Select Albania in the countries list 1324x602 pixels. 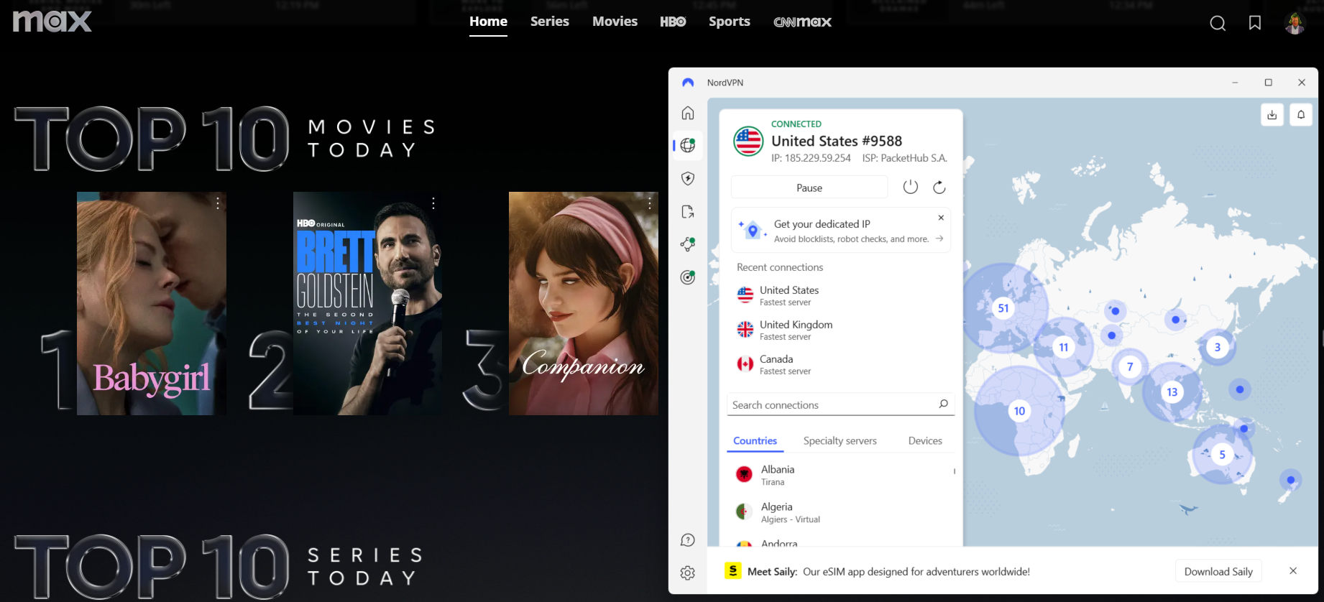click(840, 475)
